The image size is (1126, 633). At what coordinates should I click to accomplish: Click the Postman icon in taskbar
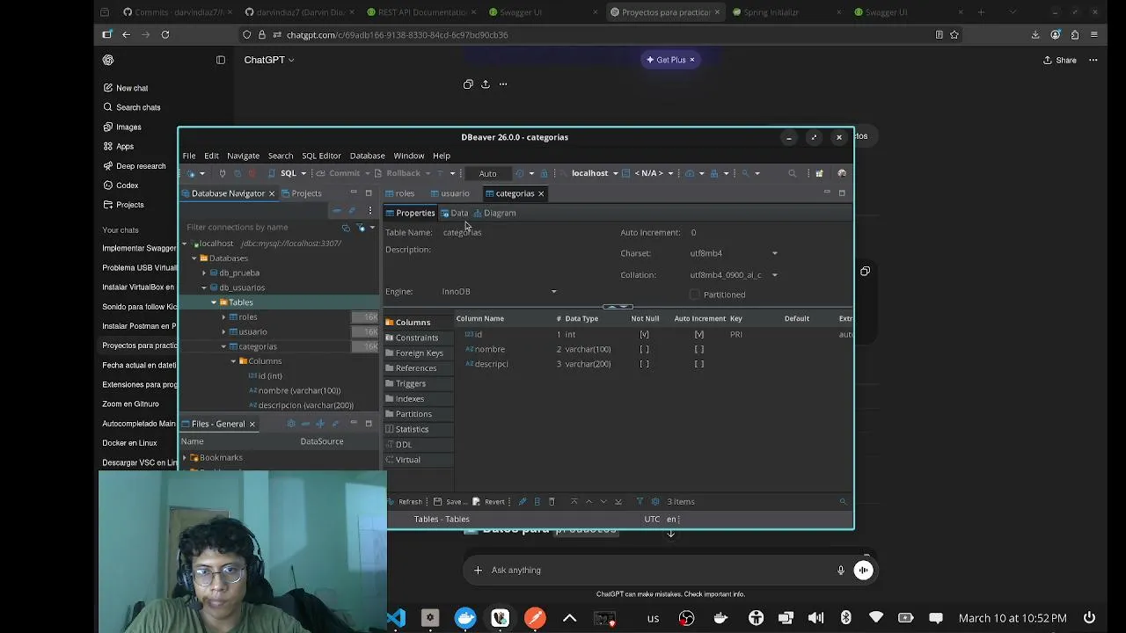pyautogui.click(x=535, y=618)
